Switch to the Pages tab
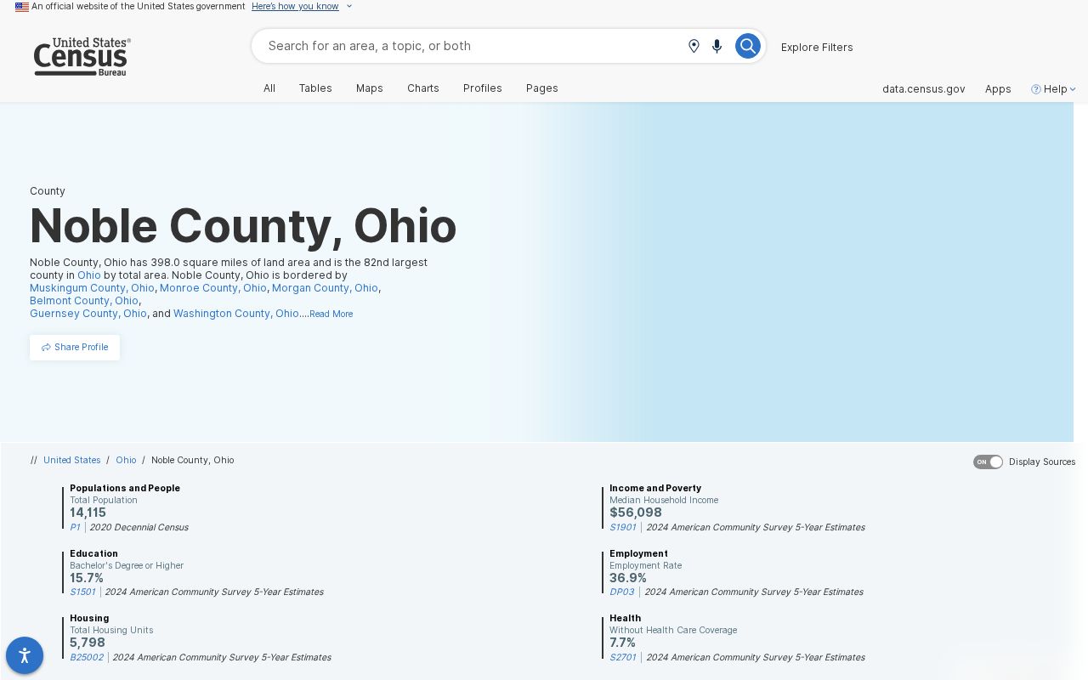This screenshot has height=680, width=1088. (542, 88)
